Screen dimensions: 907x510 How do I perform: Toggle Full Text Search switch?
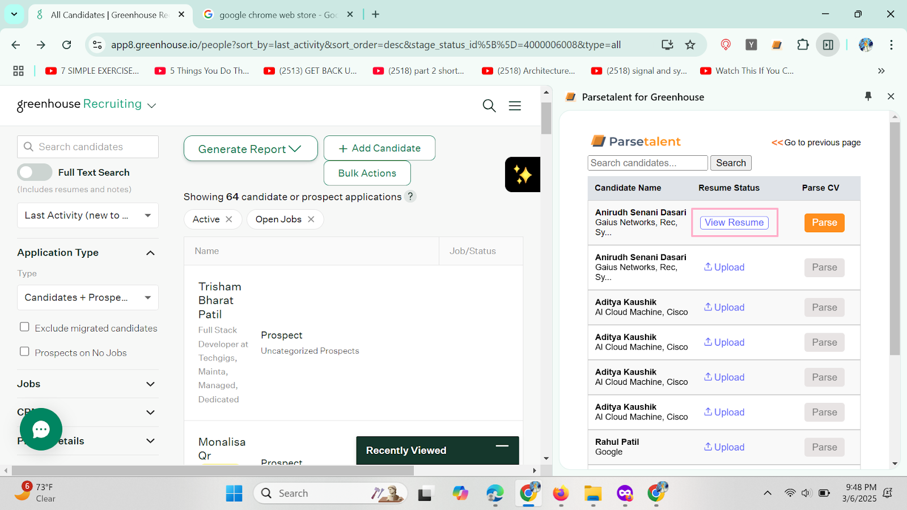click(35, 172)
